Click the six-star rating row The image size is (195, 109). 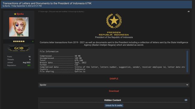19,42
